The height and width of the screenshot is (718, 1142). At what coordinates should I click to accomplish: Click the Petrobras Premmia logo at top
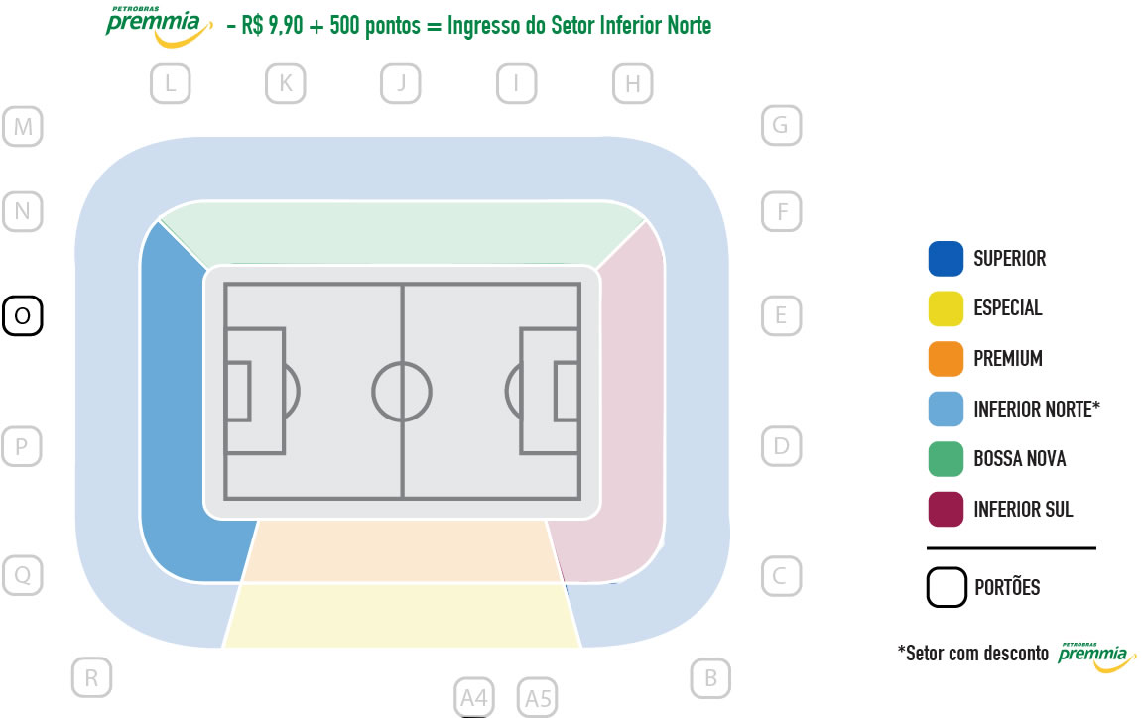click(x=159, y=26)
